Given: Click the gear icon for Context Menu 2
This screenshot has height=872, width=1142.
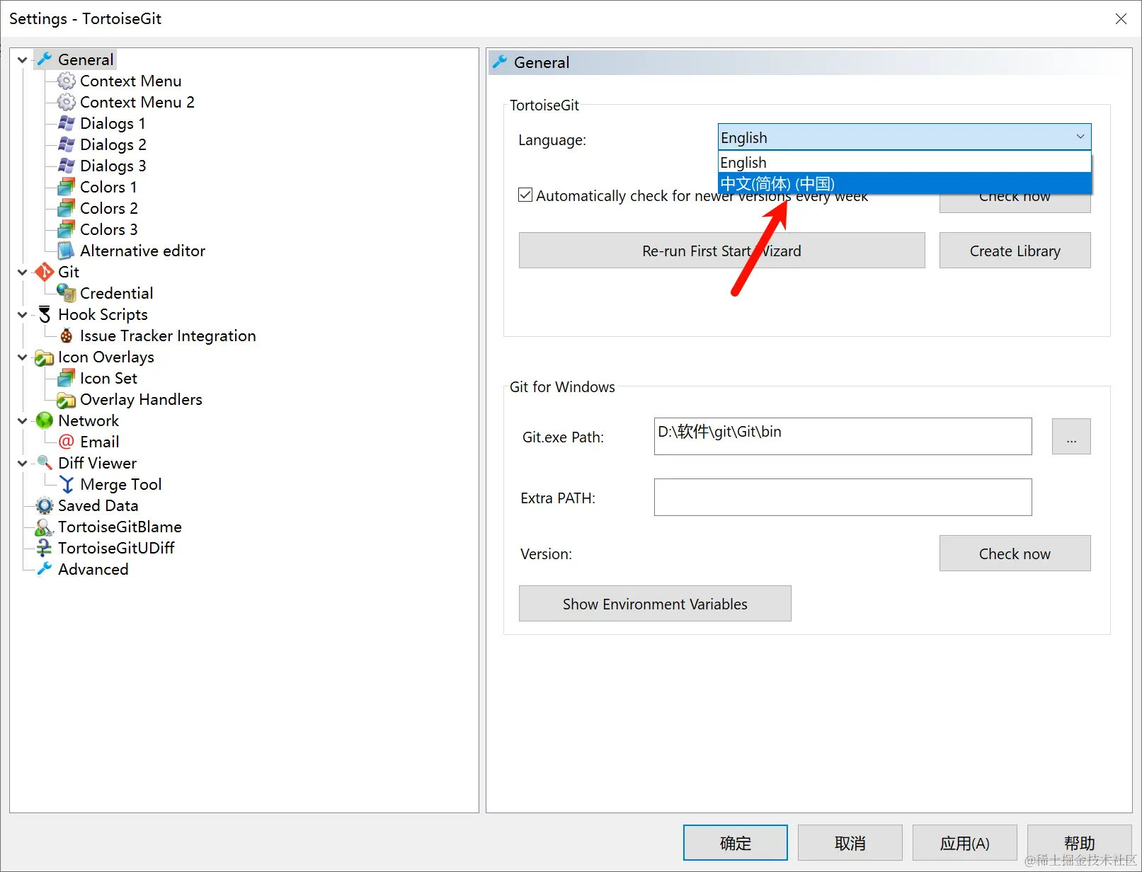Looking at the screenshot, I should point(67,102).
